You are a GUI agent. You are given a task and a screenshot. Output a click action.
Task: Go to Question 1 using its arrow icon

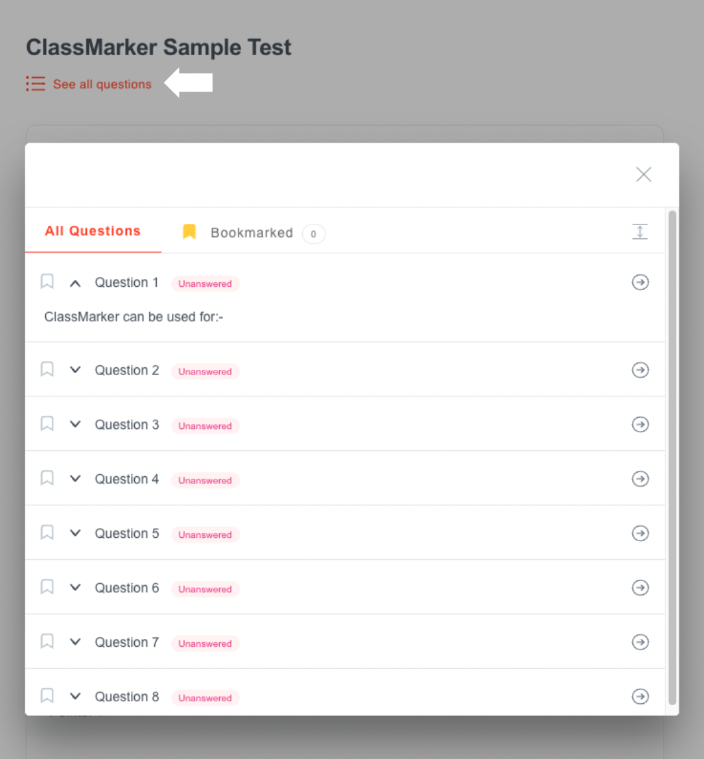coord(640,282)
